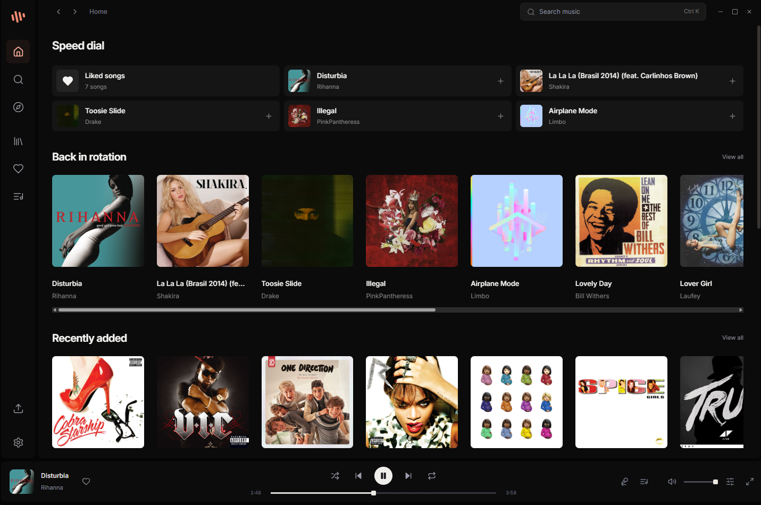This screenshot has height=505, width=761.
Task: Open One Direction album cover
Action: 307,402
